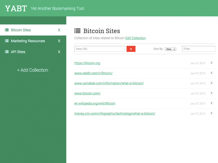Click the red plus add URL button
218x163 pixels.
click(x=131, y=49)
